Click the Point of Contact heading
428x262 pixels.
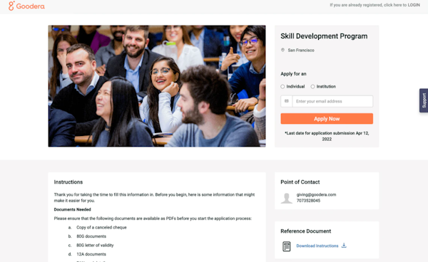pyautogui.click(x=300, y=182)
